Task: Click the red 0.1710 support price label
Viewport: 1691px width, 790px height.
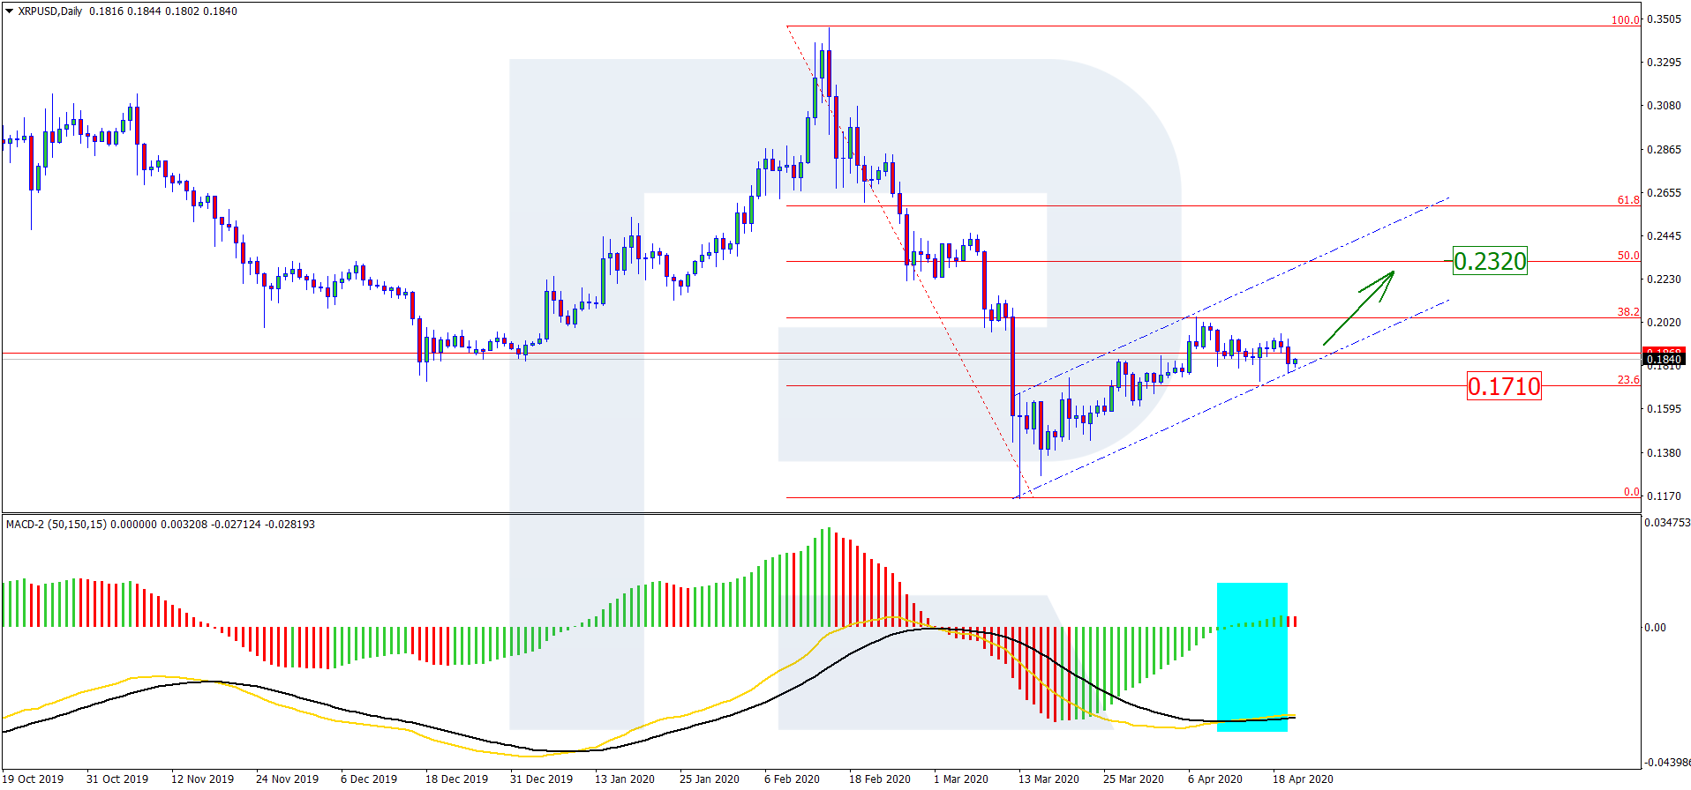Action: (x=1504, y=385)
